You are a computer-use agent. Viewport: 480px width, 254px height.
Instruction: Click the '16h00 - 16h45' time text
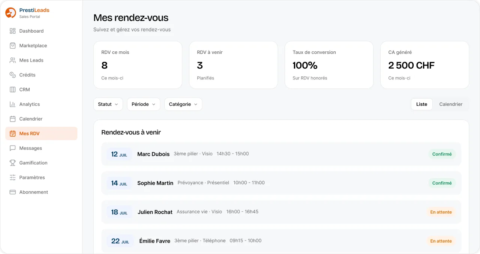pyautogui.click(x=242, y=212)
